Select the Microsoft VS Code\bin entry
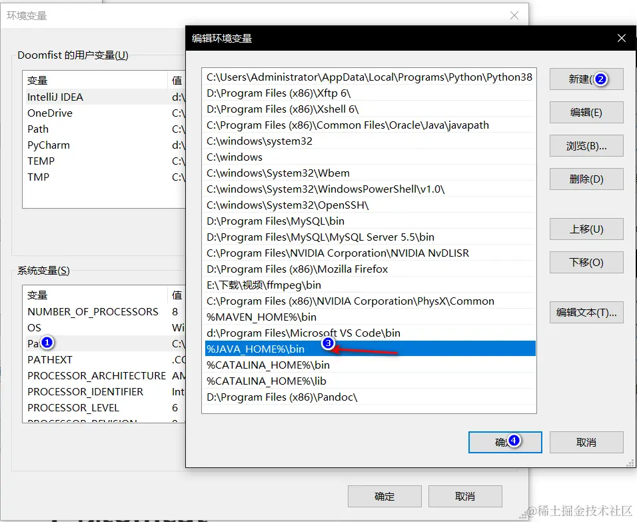The image size is (637, 522). [x=369, y=333]
